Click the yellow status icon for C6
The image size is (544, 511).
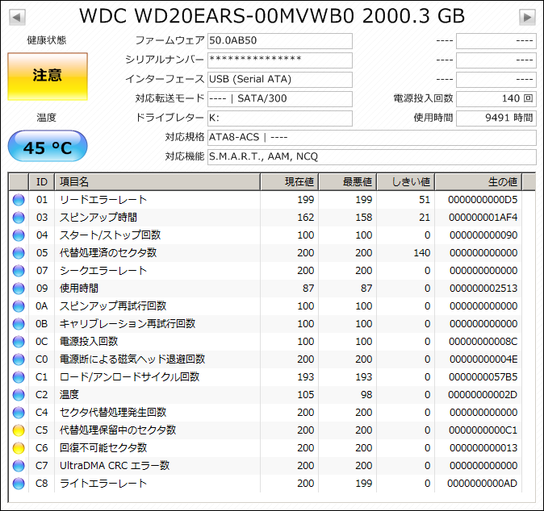coord(19,448)
